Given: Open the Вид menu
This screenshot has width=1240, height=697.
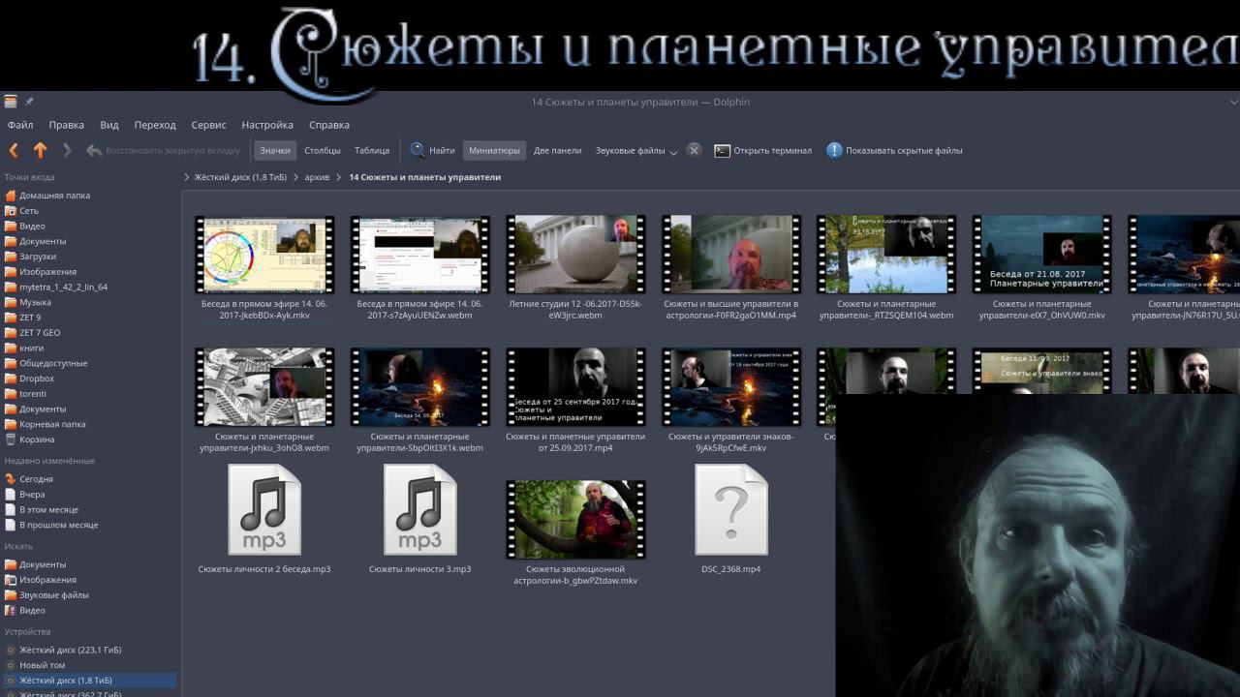Looking at the screenshot, I should coord(109,125).
